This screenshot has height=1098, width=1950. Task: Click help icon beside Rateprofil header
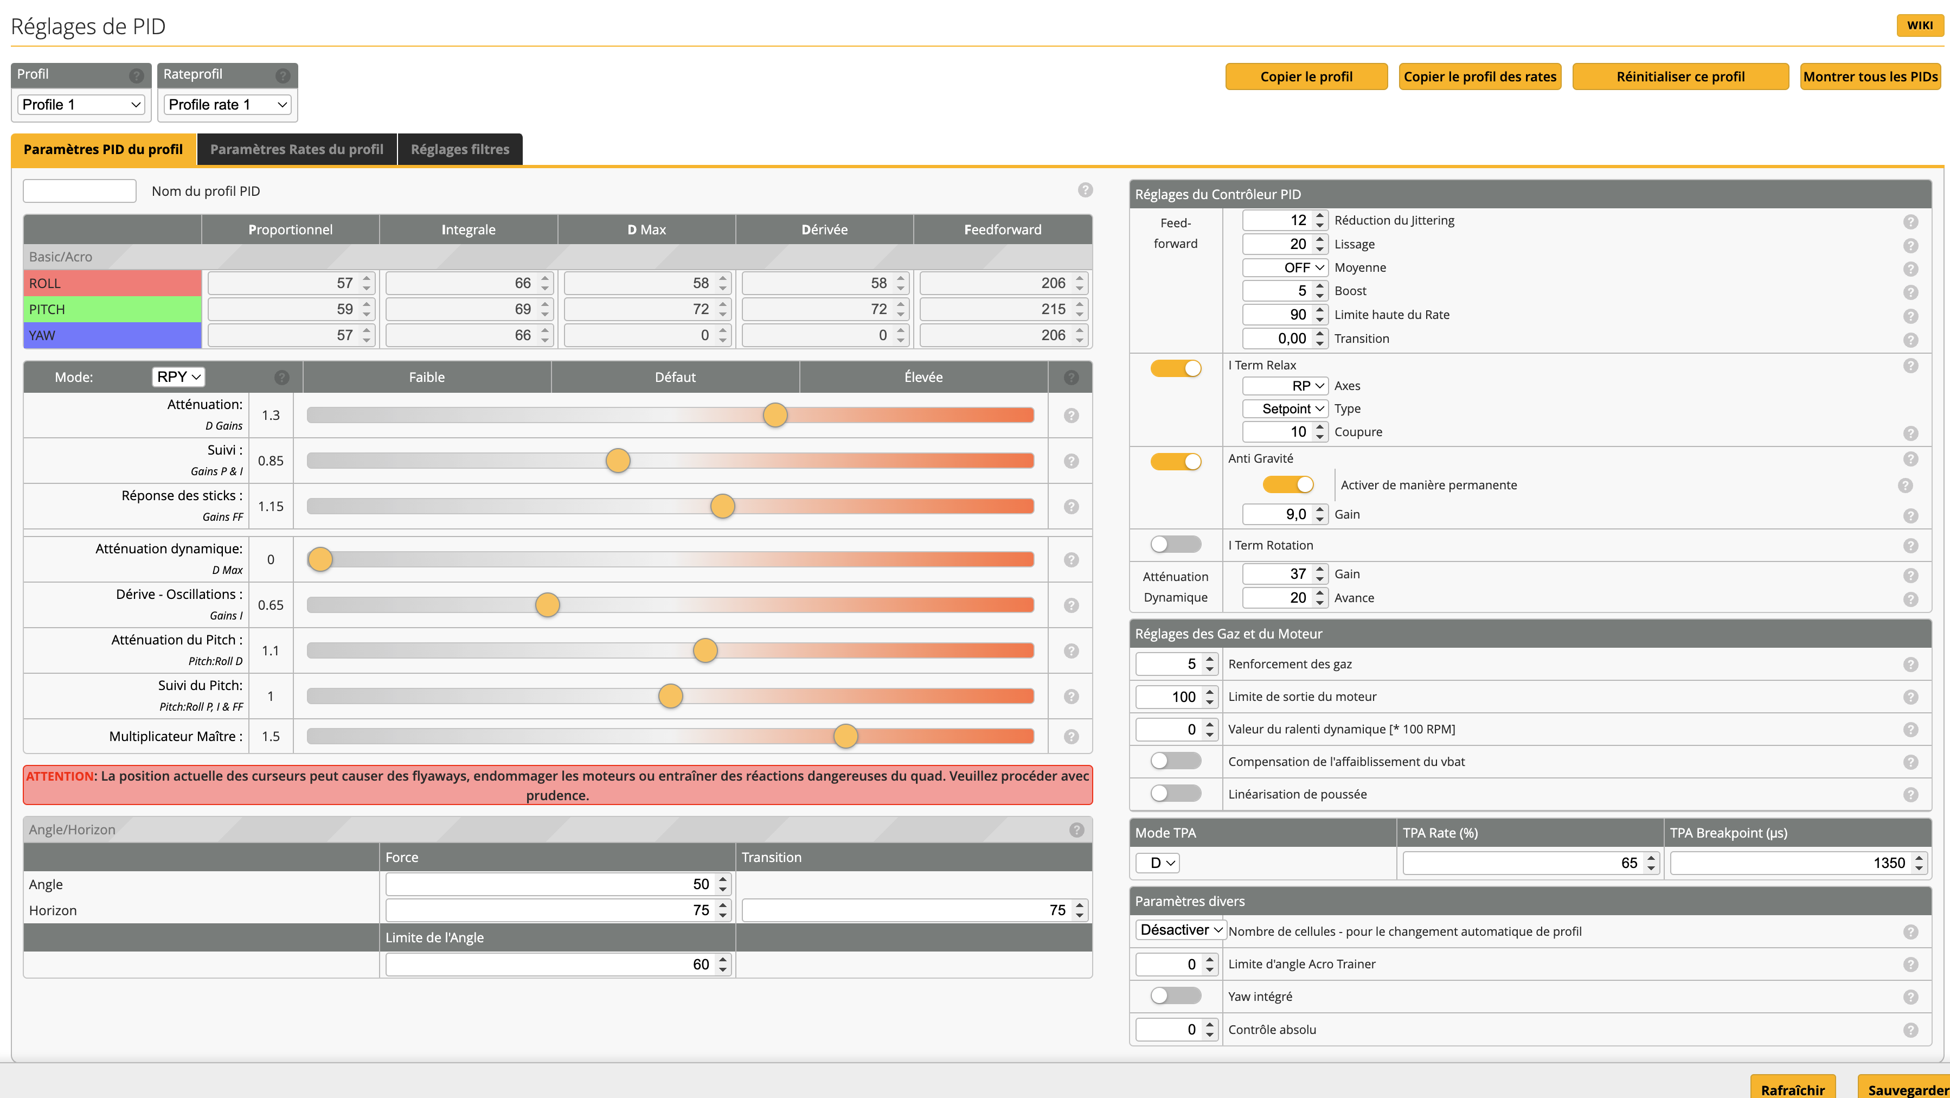click(283, 76)
